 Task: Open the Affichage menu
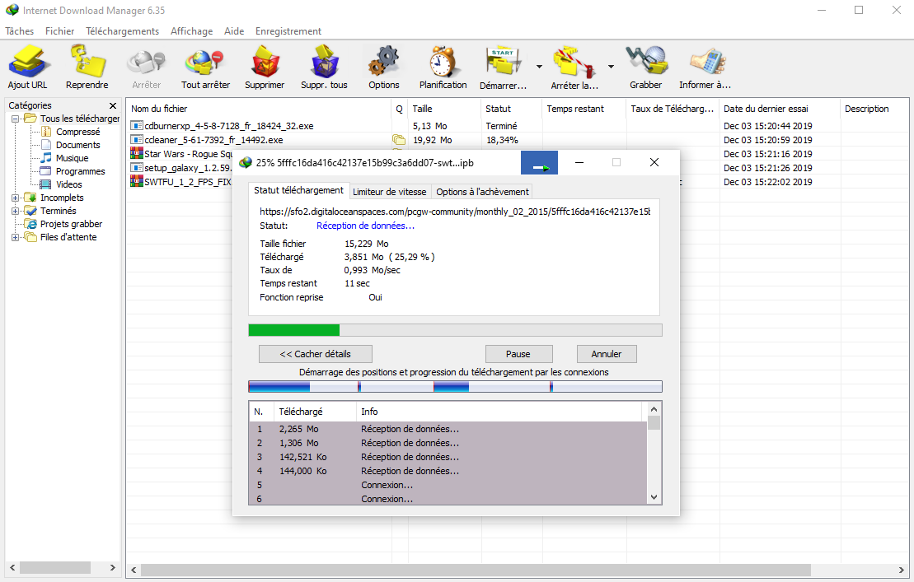(x=192, y=31)
